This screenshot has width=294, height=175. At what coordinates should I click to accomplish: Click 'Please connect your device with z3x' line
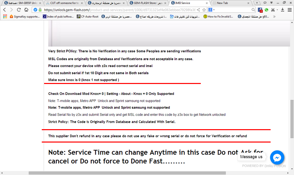click(100, 66)
